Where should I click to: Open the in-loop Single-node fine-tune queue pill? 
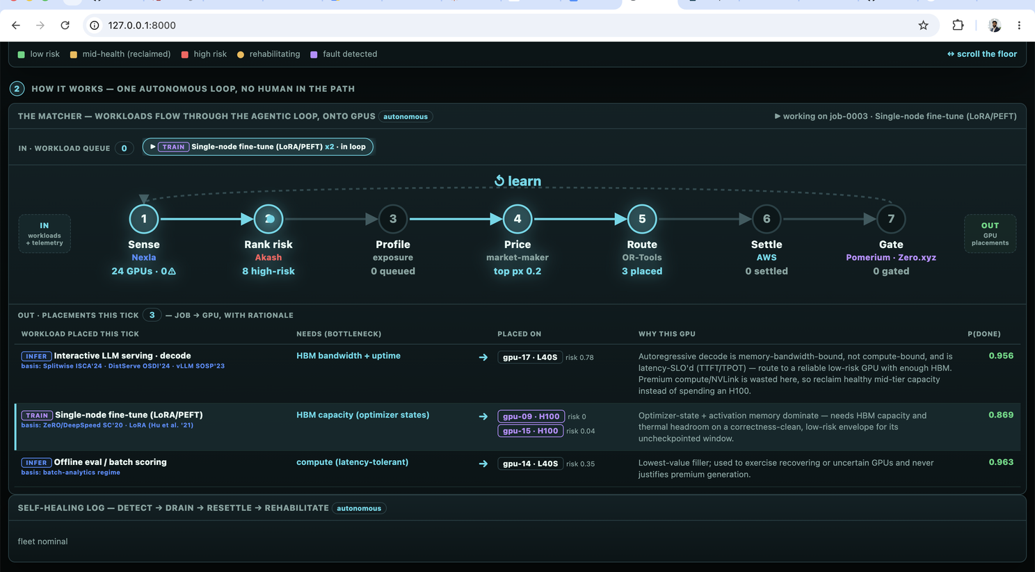tap(258, 147)
